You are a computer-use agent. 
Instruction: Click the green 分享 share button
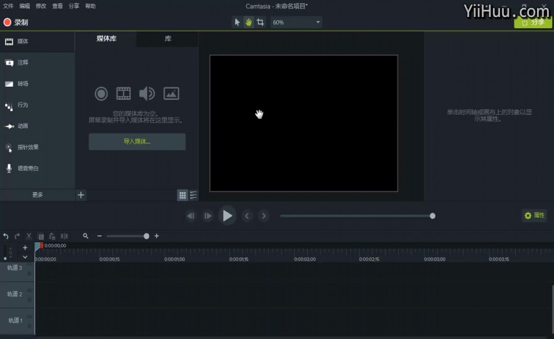(533, 22)
